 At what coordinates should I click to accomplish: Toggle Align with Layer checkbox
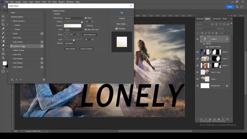tap(86, 30)
